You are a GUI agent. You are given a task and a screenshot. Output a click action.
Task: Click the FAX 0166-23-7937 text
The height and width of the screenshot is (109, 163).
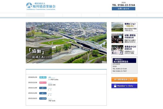click(x=120, y=71)
